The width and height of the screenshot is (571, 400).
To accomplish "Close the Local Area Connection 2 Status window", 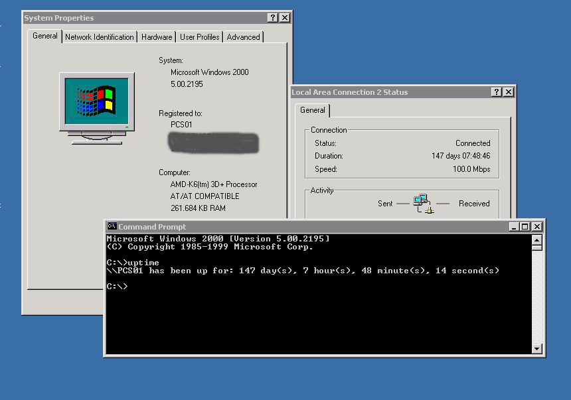I will tap(509, 92).
